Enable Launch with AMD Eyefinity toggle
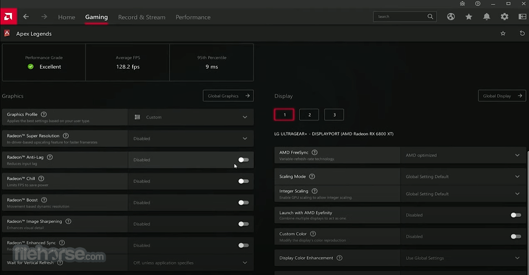529x275 pixels. 516,215
